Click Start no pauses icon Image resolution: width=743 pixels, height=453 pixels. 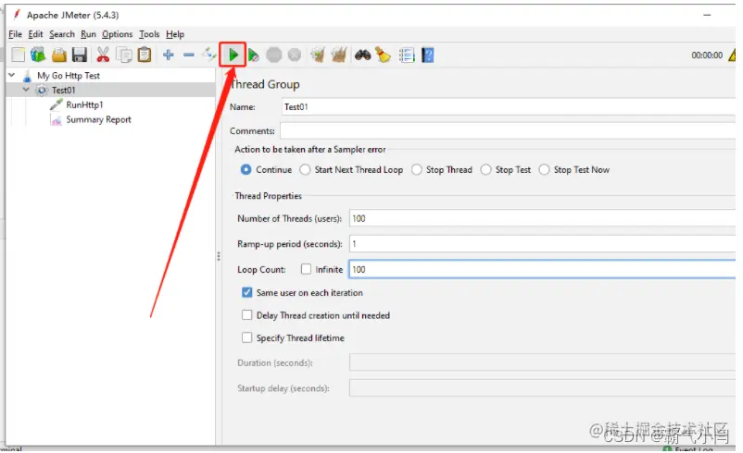click(254, 55)
